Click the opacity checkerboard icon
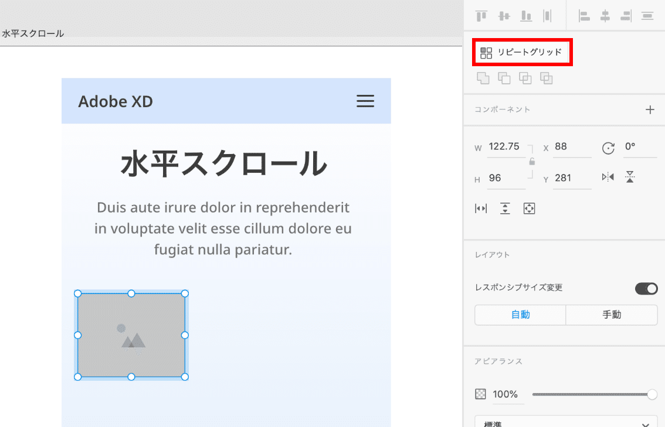Image resolution: width=665 pixels, height=427 pixels. [480, 394]
